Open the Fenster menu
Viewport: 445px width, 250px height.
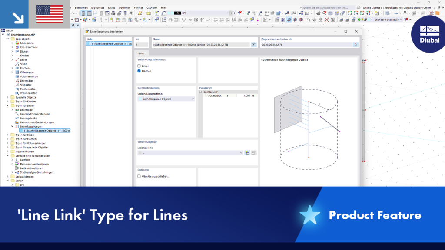point(139,8)
